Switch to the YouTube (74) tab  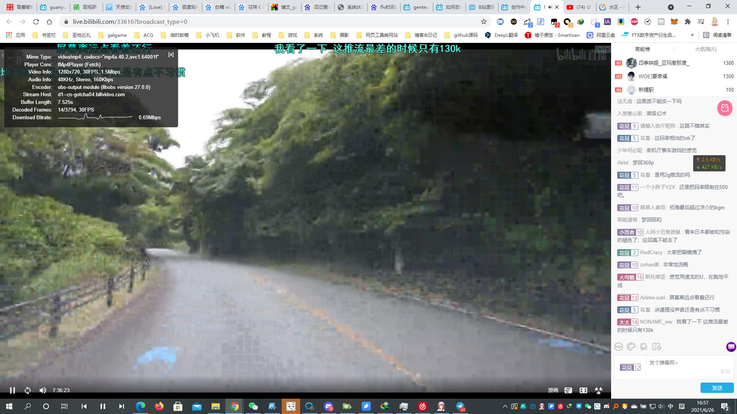click(x=578, y=7)
